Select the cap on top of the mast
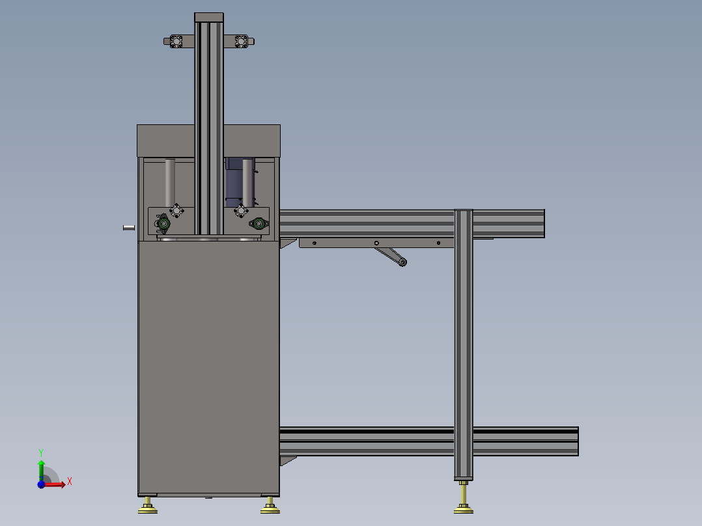The height and width of the screenshot is (526, 702). pos(209,17)
